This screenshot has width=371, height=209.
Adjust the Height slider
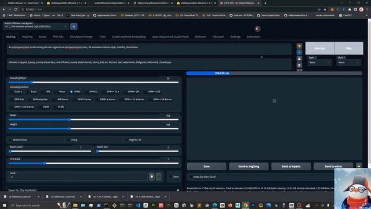pos(93,129)
